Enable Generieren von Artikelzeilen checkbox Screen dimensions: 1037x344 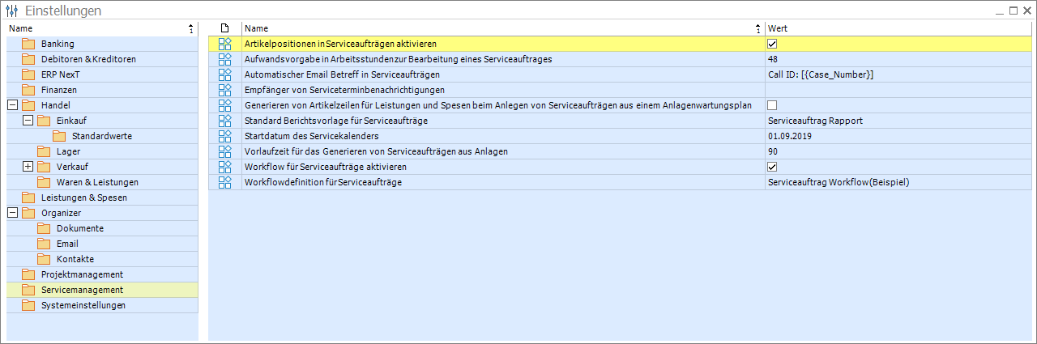pos(772,105)
